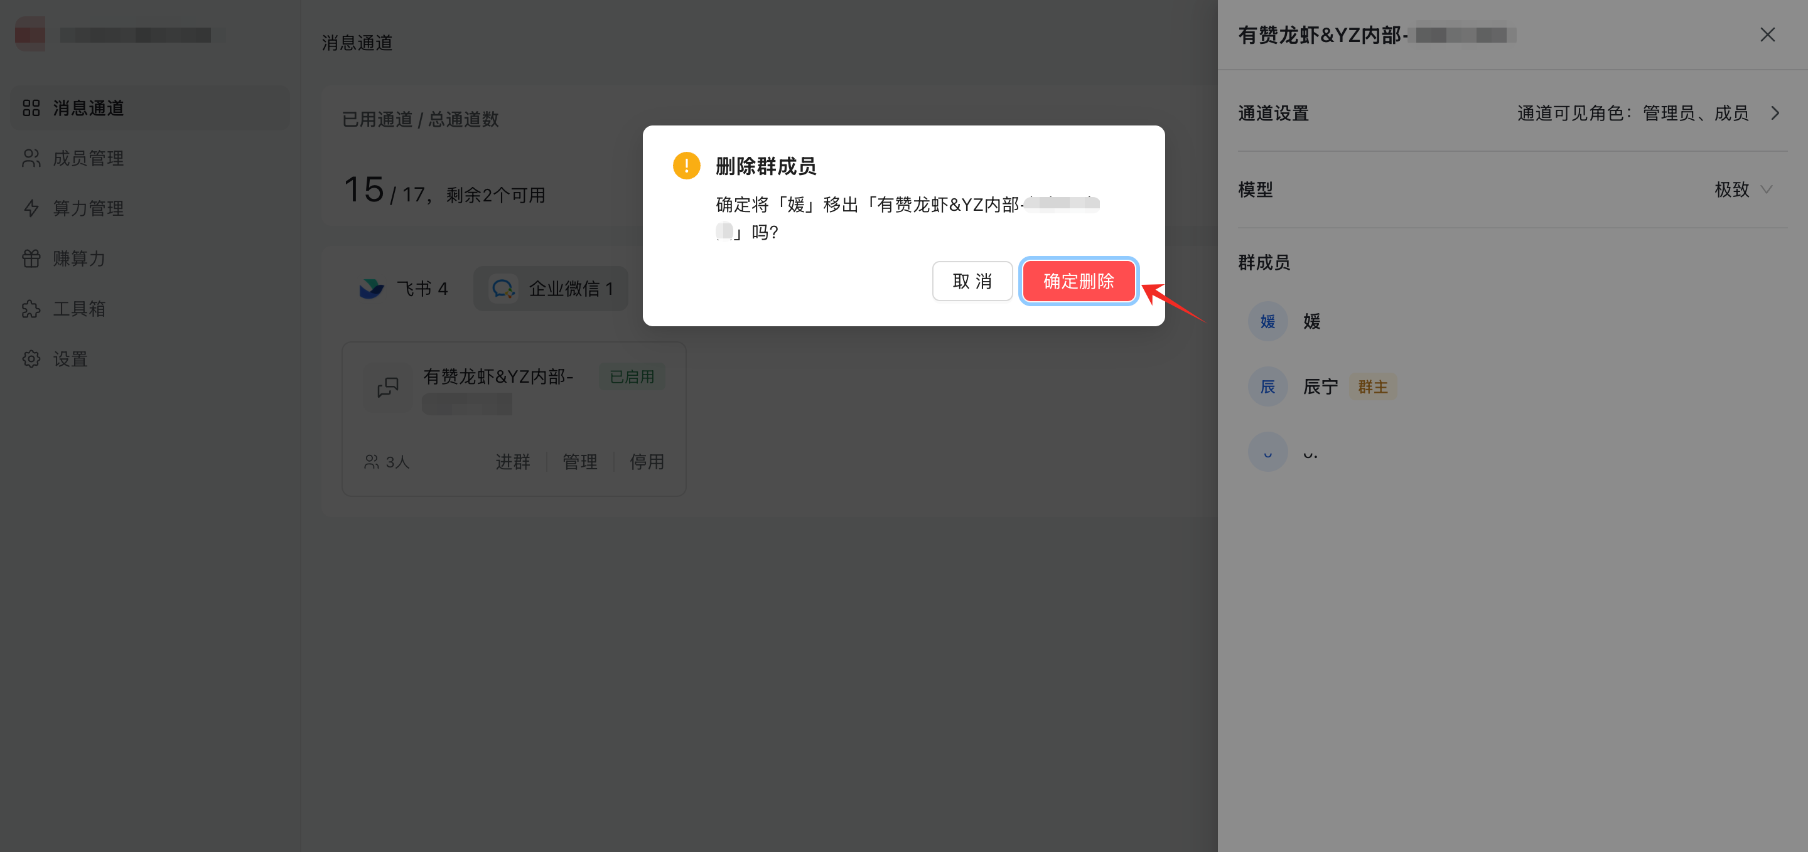The height and width of the screenshot is (852, 1808).
Task: Click 停用 on the channel card
Action: point(647,462)
